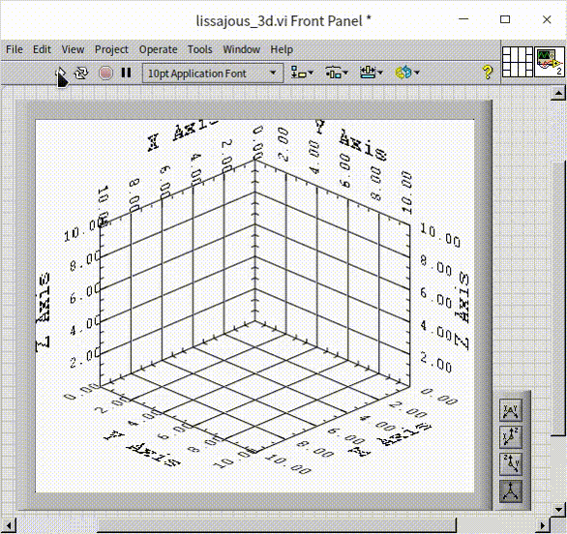This screenshot has height=534, width=567.
Task: Click the horizontal scrollbar left arrow
Action: point(9,525)
